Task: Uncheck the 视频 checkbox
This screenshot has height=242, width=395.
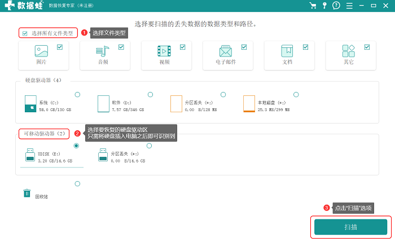Action: [x=183, y=47]
